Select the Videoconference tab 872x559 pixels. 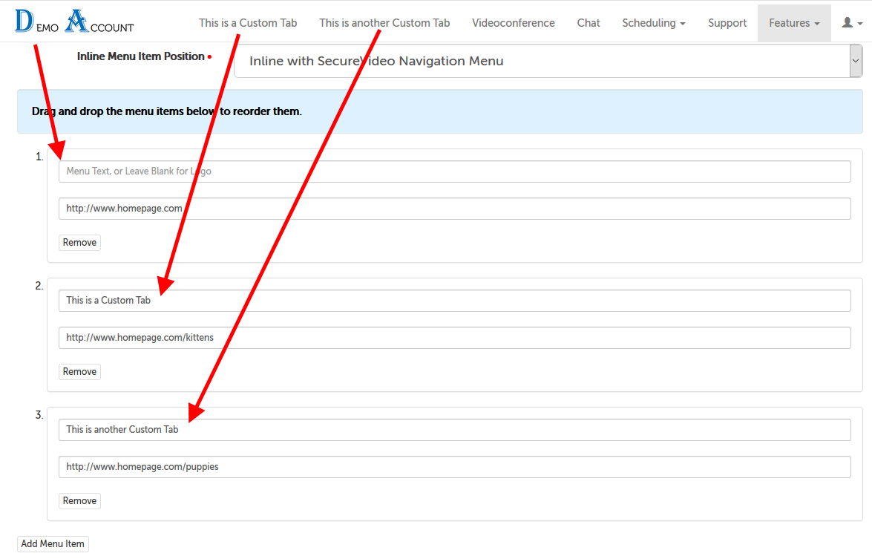[x=513, y=23]
